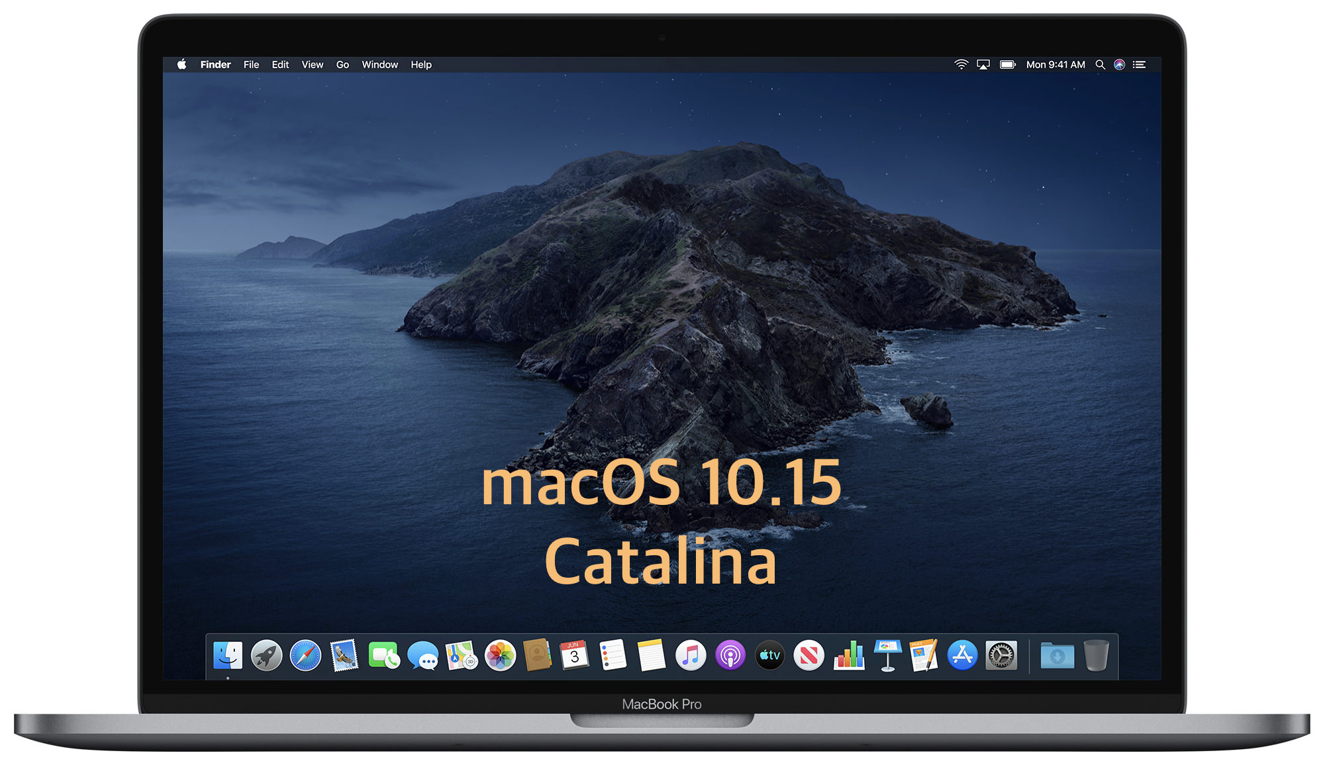This screenshot has height=765, width=1323.
Task: Open System Preferences gear icon
Action: tap(1001, 656)
